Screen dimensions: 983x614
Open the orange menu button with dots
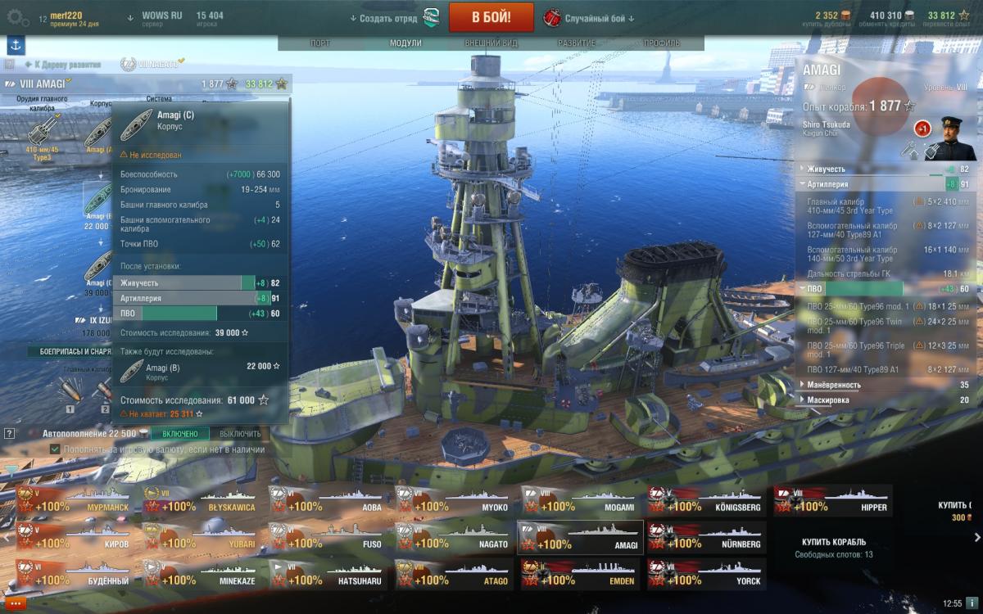pyautogui.click(x=17, y=603)
